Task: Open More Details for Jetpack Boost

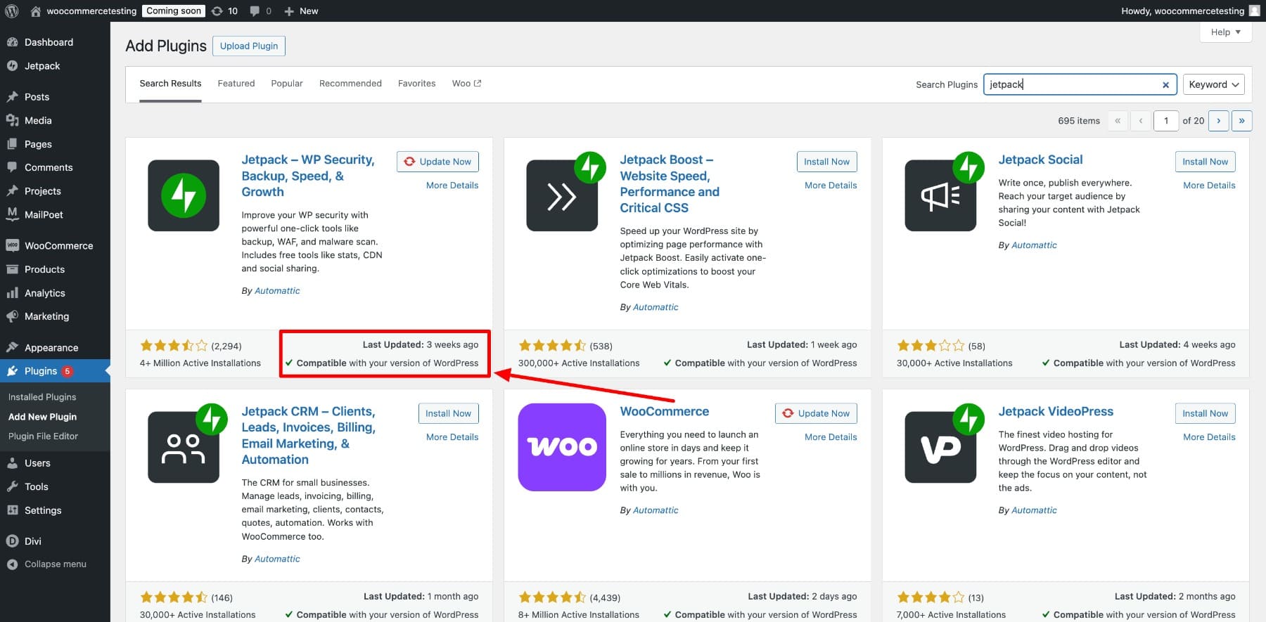Action: tap(831, 186)
